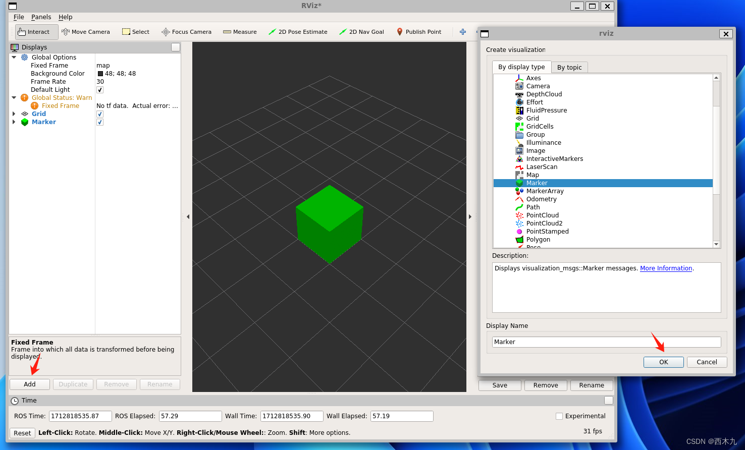Select Group display type
Viewport: 745px width, 450px height.
click(x=536, y=135)
